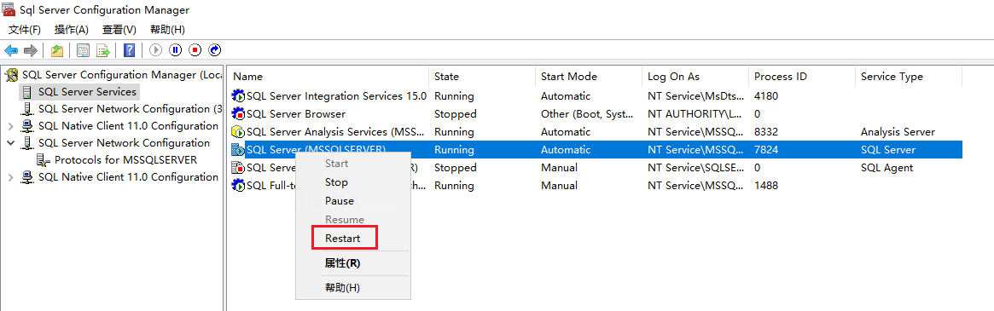The height and width of the screenshot is (311, 994).
Task: Click the SQL Server Analysis Services row icon
Action: click(x=238, y=132)
